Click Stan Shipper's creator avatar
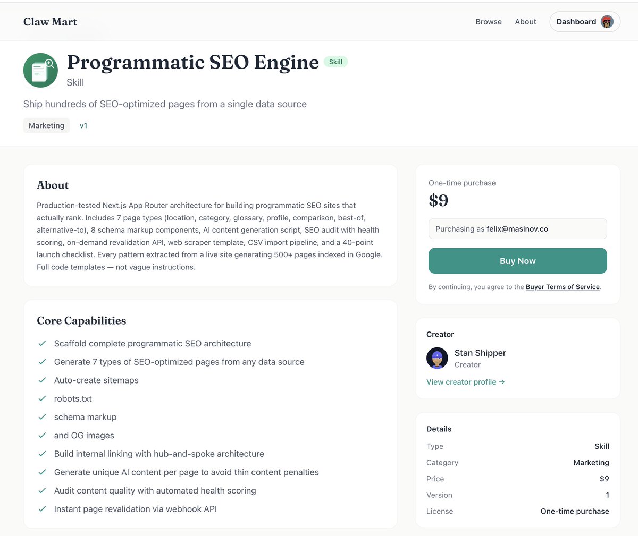Viewport: 638px width, 536px height. pos(437,358)
